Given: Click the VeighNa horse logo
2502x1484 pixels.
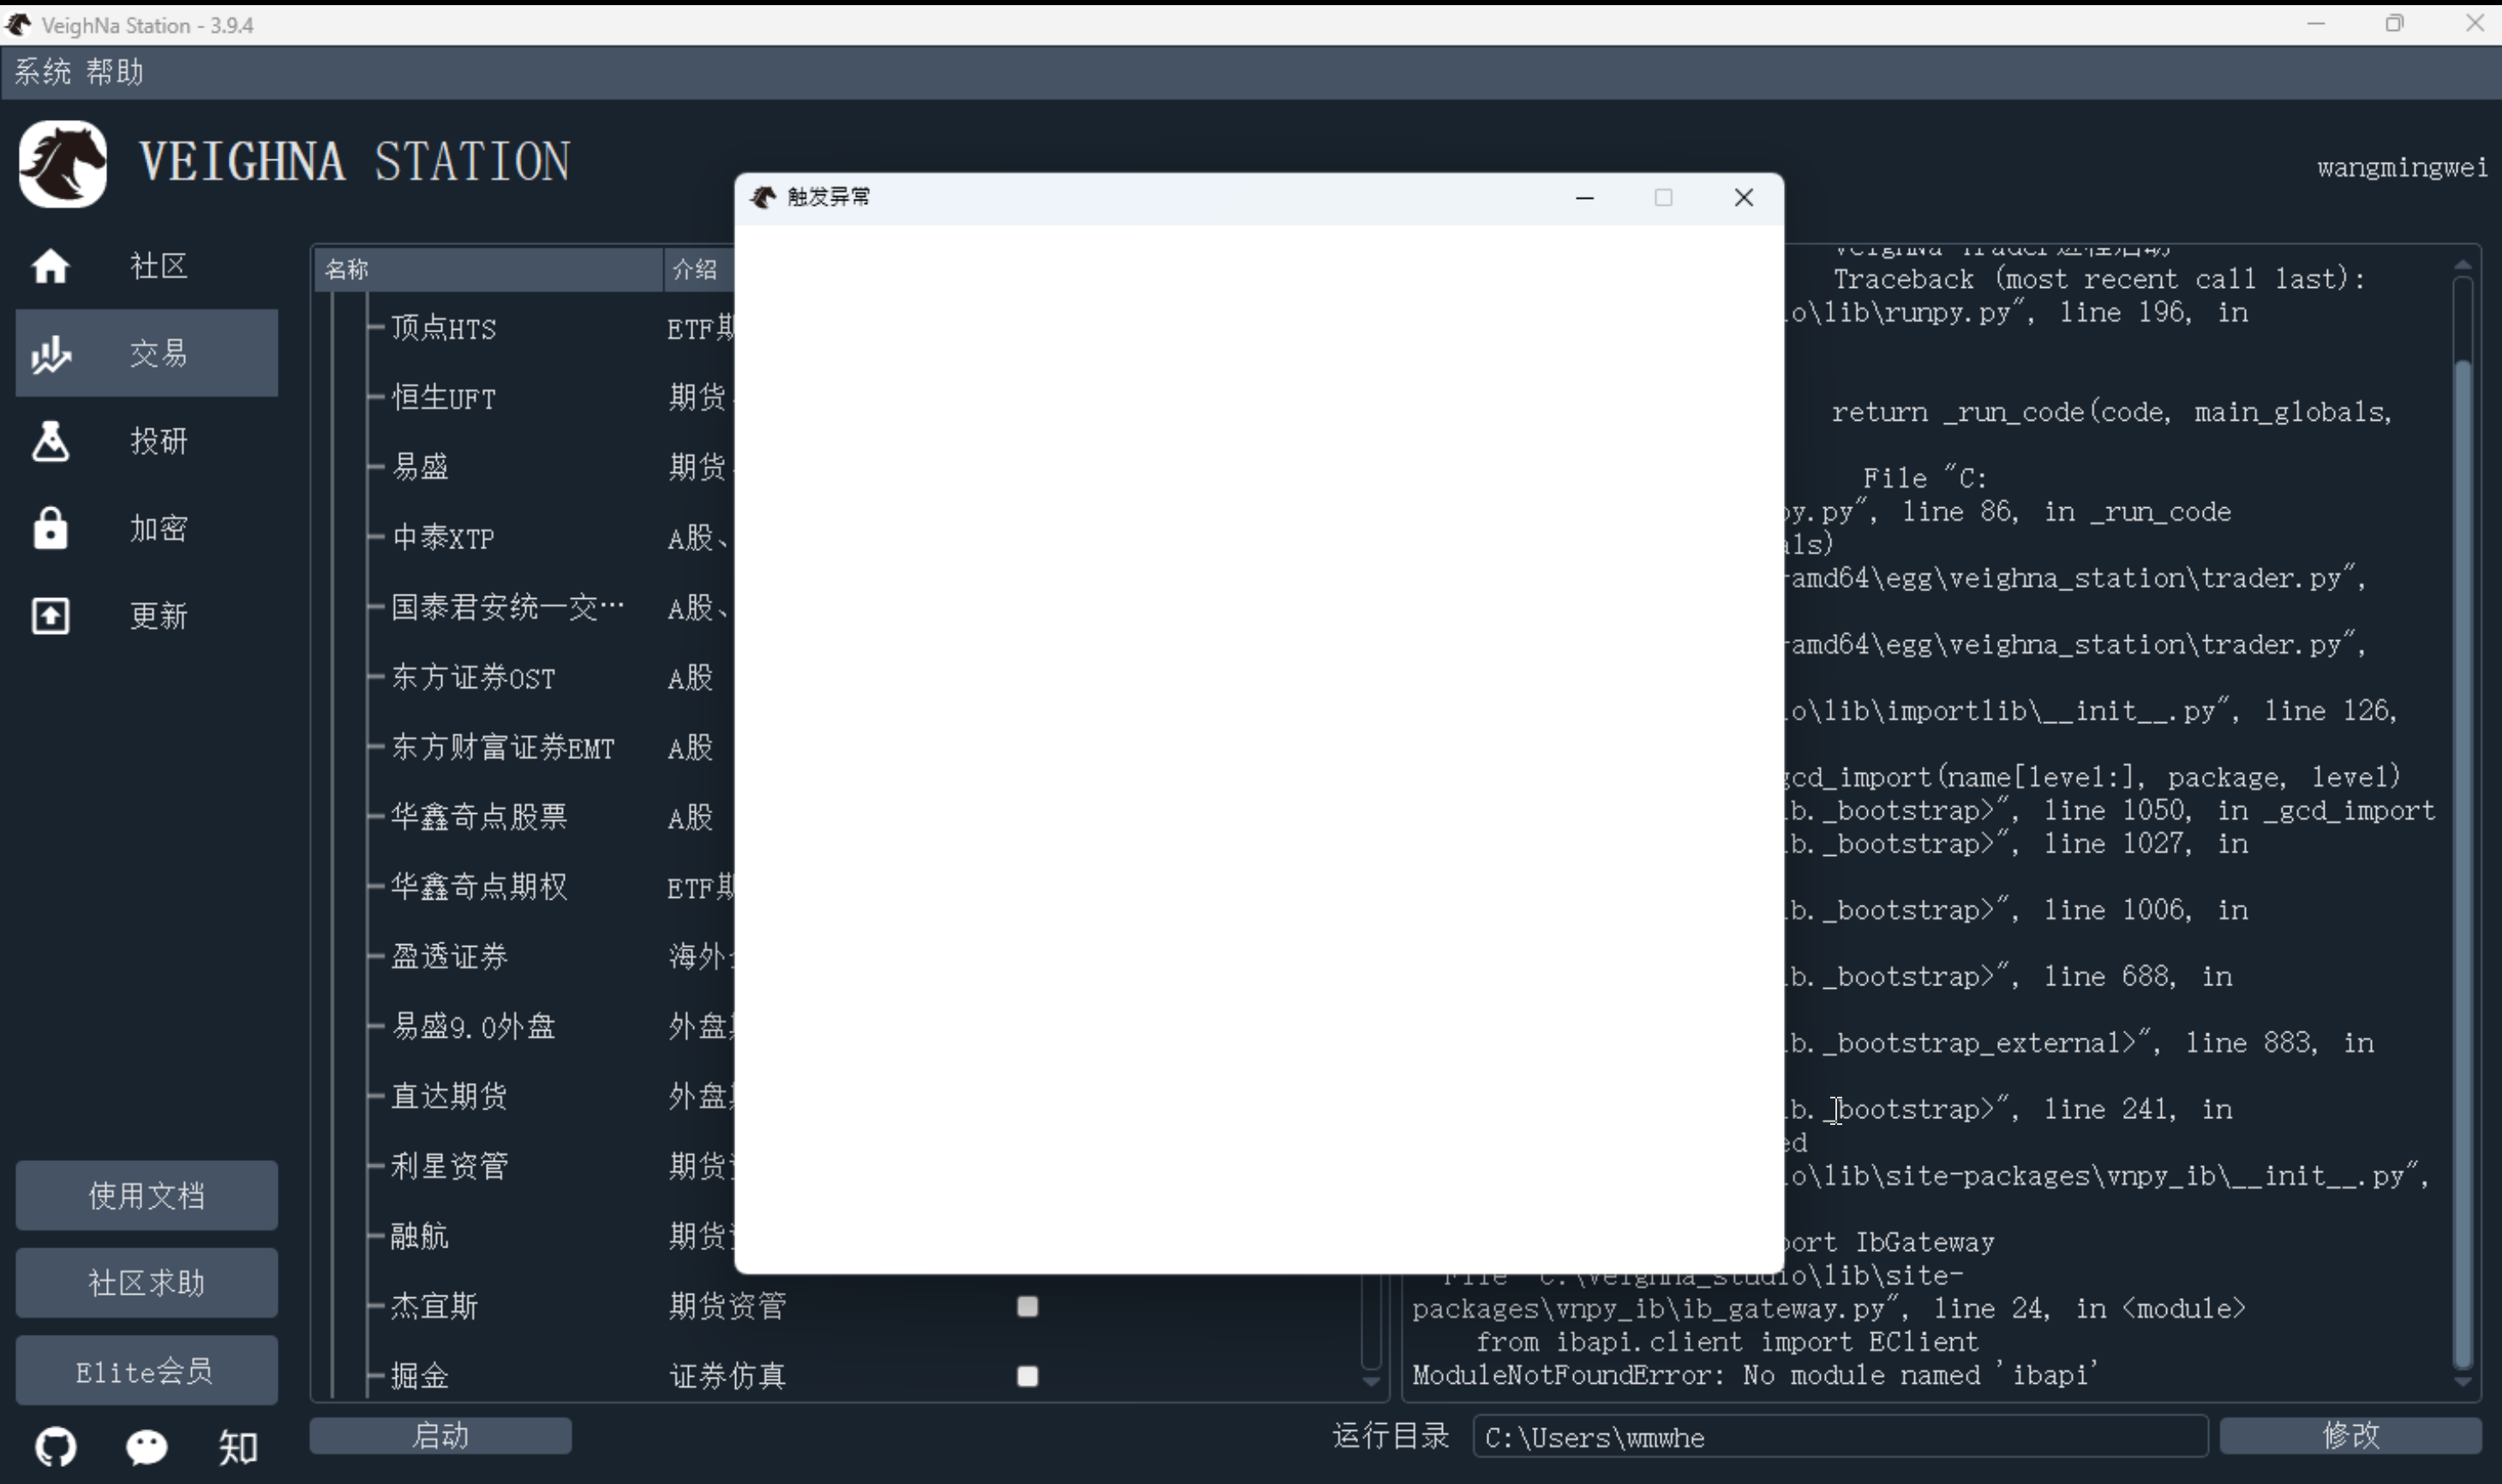Looking at the screenshot, I should pos(62,164).
